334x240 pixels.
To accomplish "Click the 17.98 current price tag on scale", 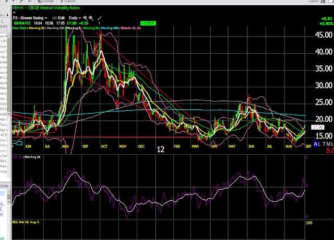I will point(318,127).
